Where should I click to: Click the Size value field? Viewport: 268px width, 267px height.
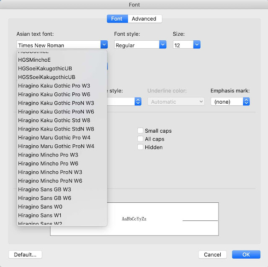click(183, 45)
